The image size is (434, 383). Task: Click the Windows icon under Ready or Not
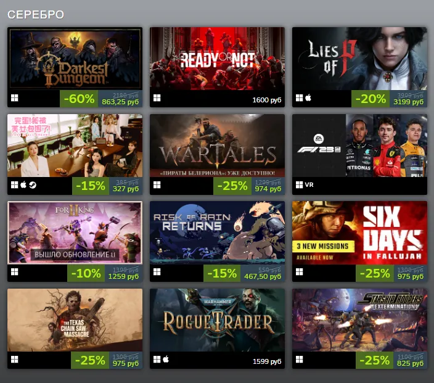(x=157, y=98)
